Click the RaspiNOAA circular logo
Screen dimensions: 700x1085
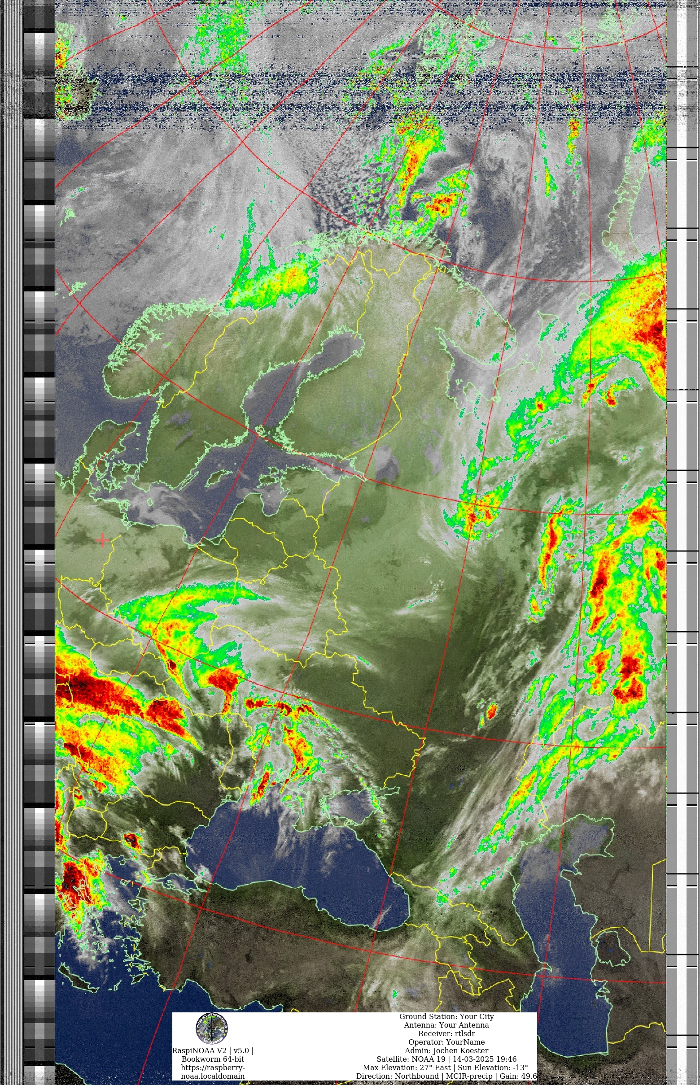pos(212,1028)
